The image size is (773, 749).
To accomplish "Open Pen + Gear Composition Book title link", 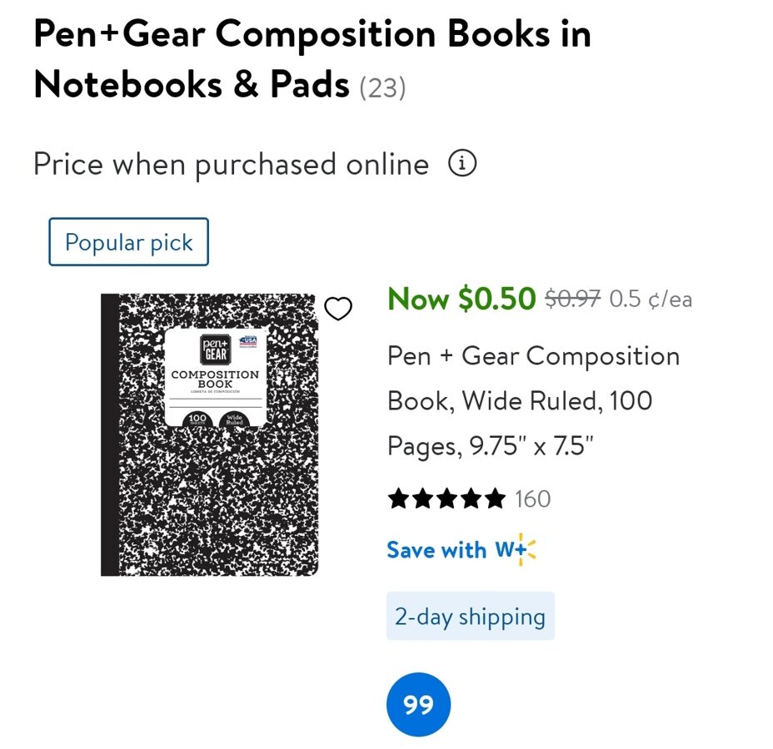I will 533,401.
